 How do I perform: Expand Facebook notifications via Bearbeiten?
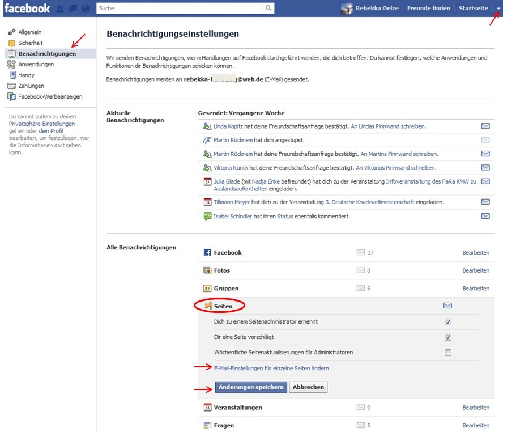coord(475,253)
